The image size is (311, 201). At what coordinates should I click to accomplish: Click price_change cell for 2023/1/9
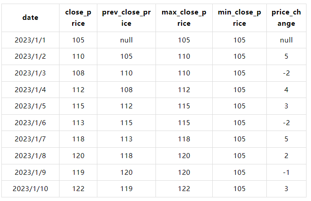[286, 172]
